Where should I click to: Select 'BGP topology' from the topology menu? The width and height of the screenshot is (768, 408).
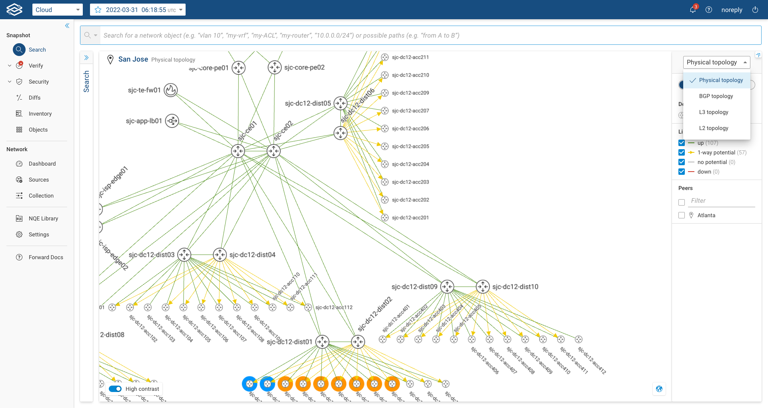coord(716,96)
